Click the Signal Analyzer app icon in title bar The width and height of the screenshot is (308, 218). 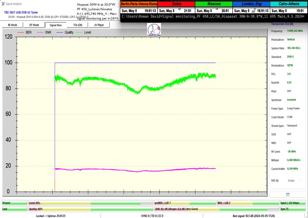click(x=3, y=4)
